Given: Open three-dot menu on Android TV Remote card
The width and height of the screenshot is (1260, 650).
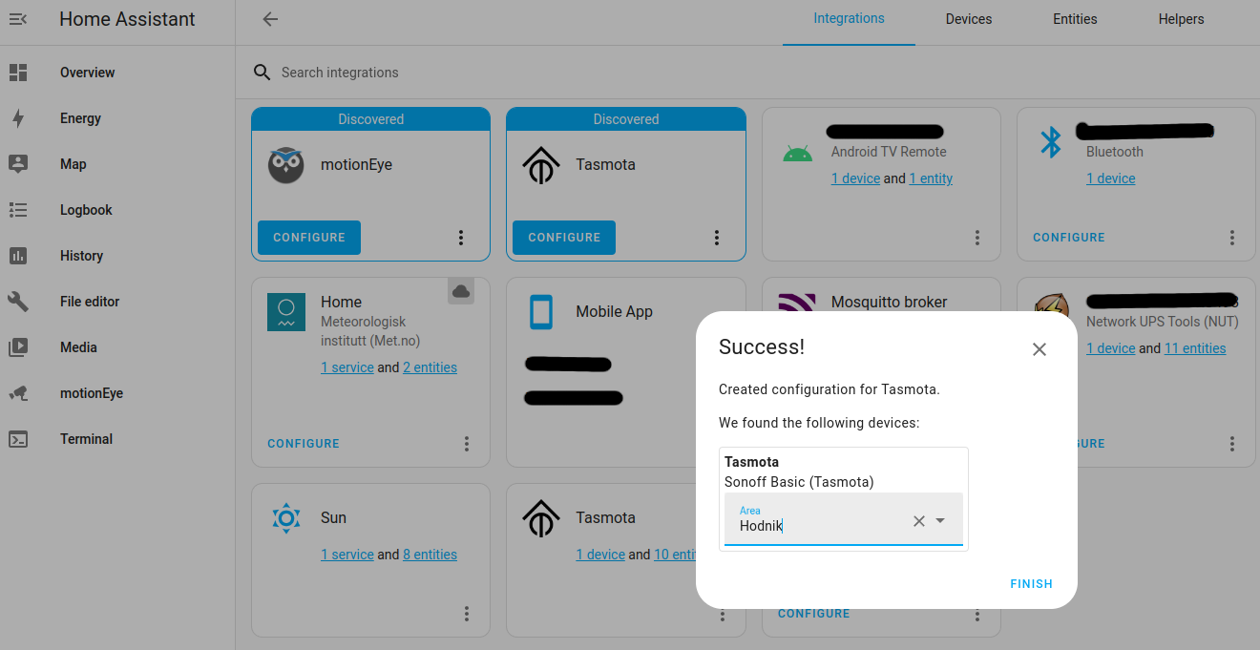Looking at the screenshot, I should click(976, 238).
